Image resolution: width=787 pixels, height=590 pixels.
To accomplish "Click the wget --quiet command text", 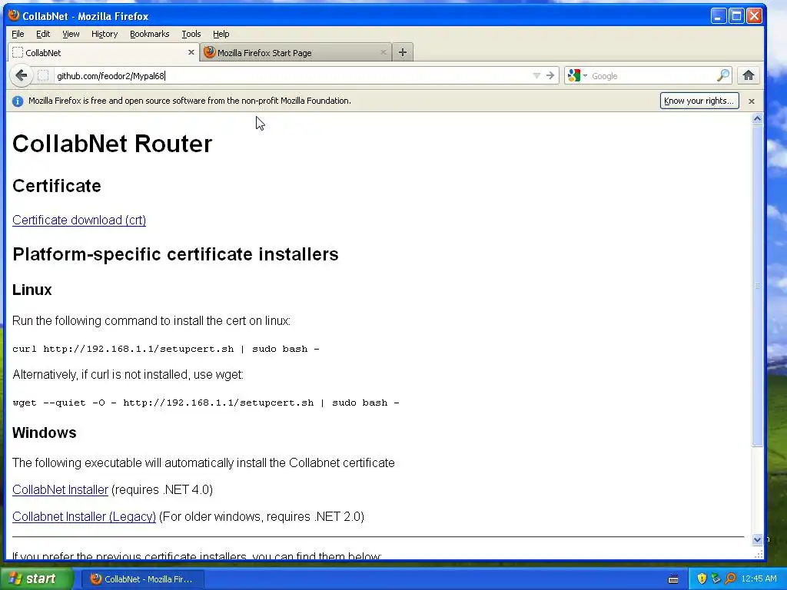I will 206,403.
